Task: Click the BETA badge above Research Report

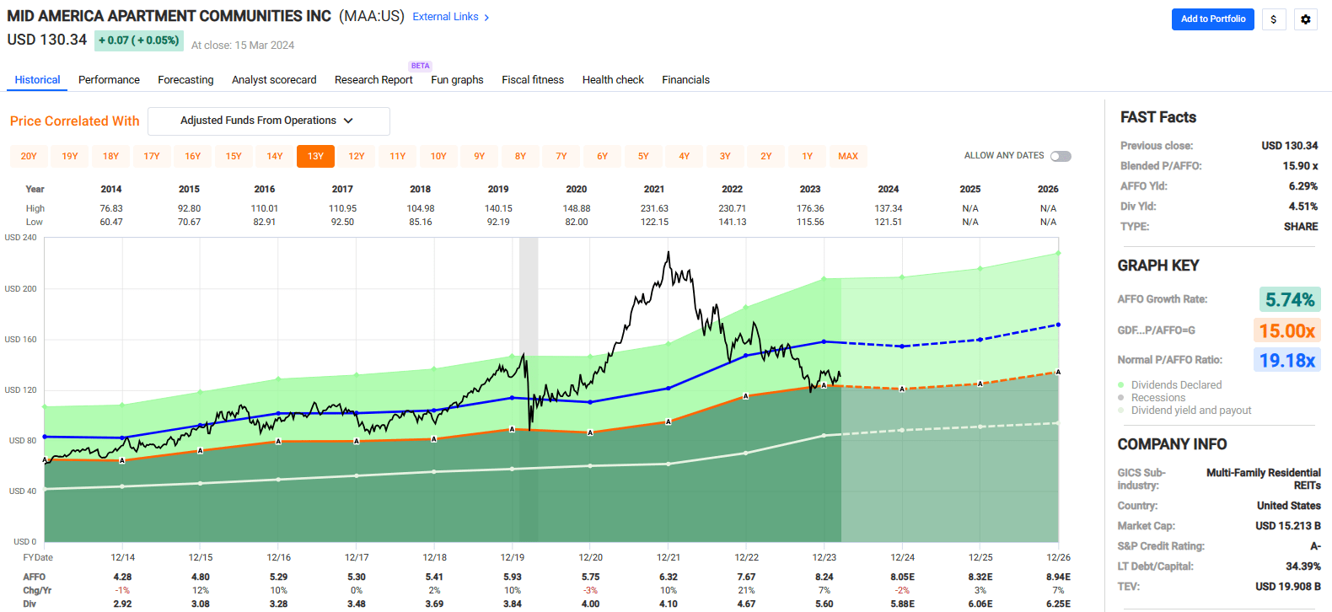Action: (x=420, y=66)
